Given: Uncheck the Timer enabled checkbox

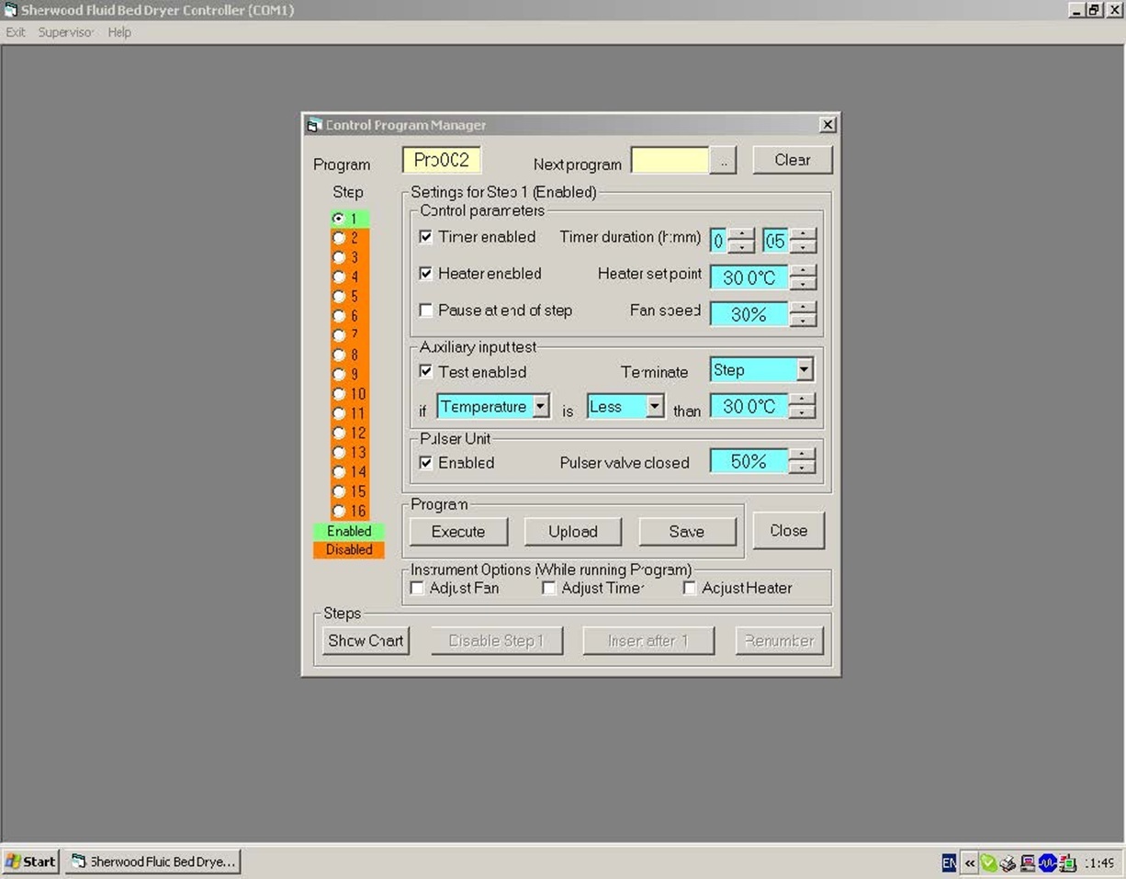Looking at the screenshot, I should (426, 236).
